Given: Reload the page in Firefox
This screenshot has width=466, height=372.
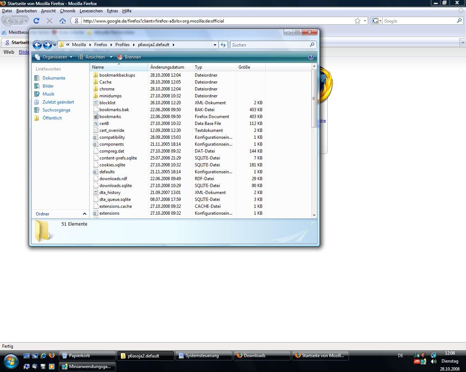Looking at the screenshot, I should [36, 21].
